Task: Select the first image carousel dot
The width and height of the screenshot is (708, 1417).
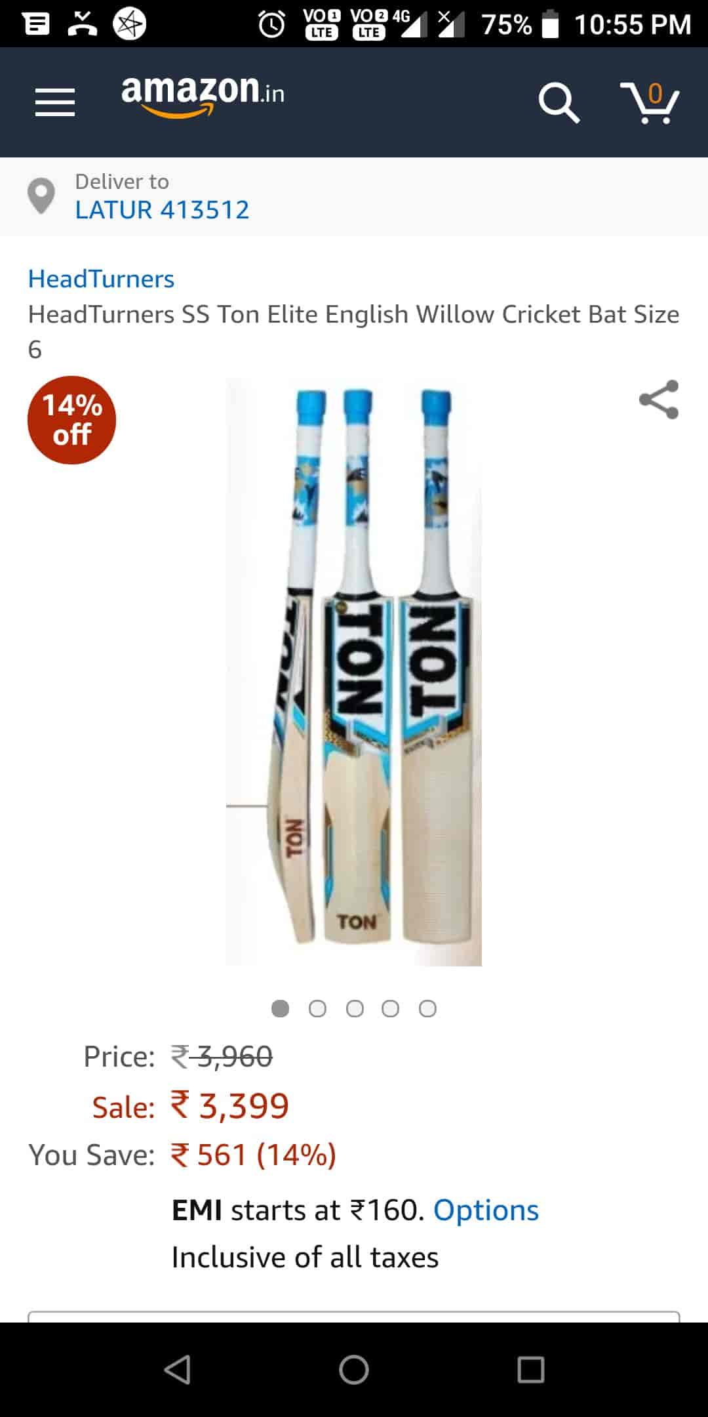Action: tap(281, 1008)
